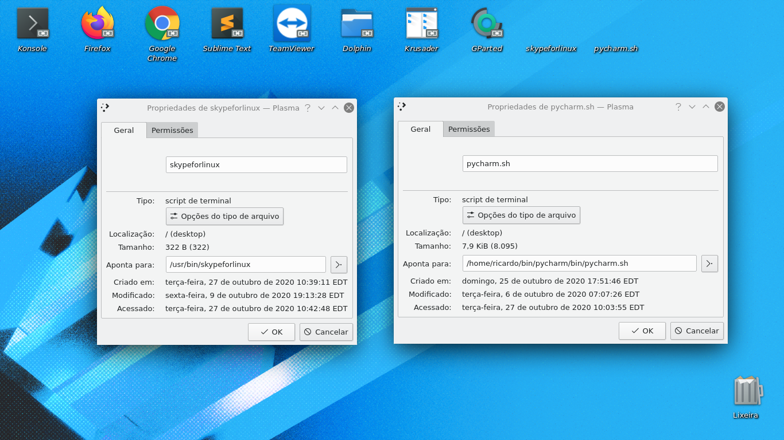The height and width of the screenshot is (440, 784).
Task: Click 'script de terminal' type in skypeforlinux dialog
Action: pos(198,201)
